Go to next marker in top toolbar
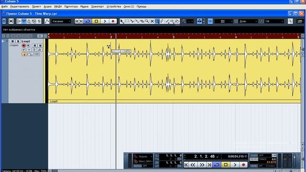This screenshot has height=172, width=306. pyautogui.click(x=81, y=21)
